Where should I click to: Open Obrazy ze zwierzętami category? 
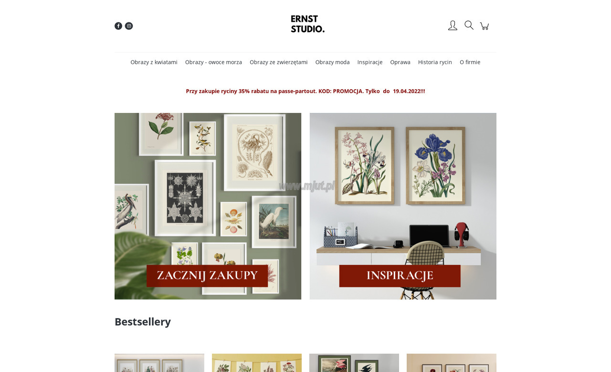278,62
